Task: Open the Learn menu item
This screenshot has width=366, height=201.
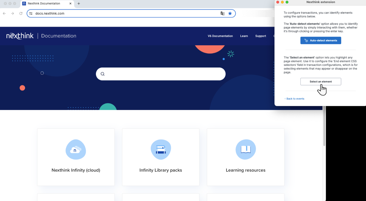Action: coord(244,36)
